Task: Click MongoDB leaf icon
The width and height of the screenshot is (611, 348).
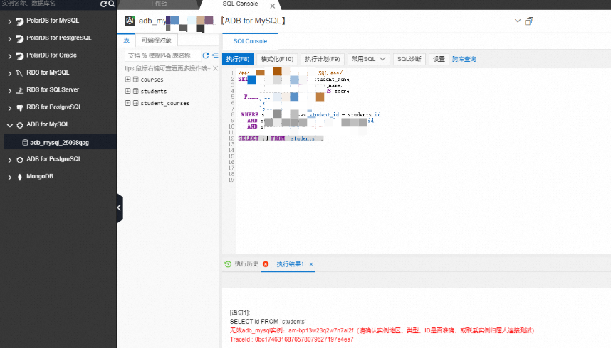Action: coord(19,178)
